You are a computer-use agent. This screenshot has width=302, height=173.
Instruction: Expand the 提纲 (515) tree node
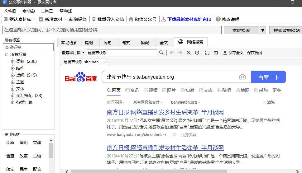(12, 75)
